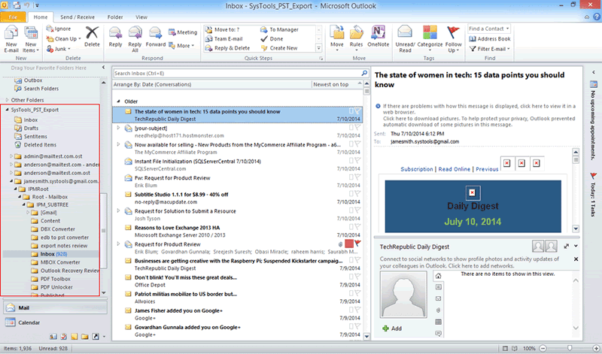Click red category box on Request for Product Review

click(x=349, y=244)
